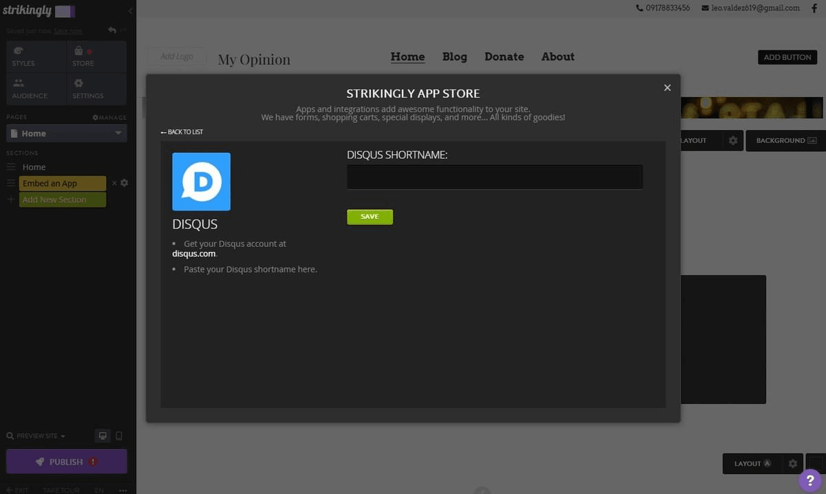Switch to the Blog tab

pos(454,56)
